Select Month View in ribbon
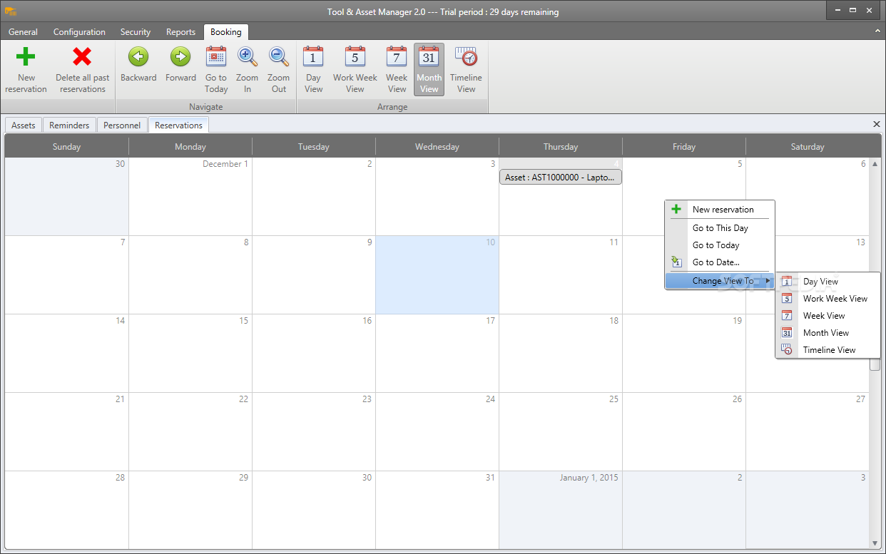This screenshot has width=886, height=554. coord(429,70)
